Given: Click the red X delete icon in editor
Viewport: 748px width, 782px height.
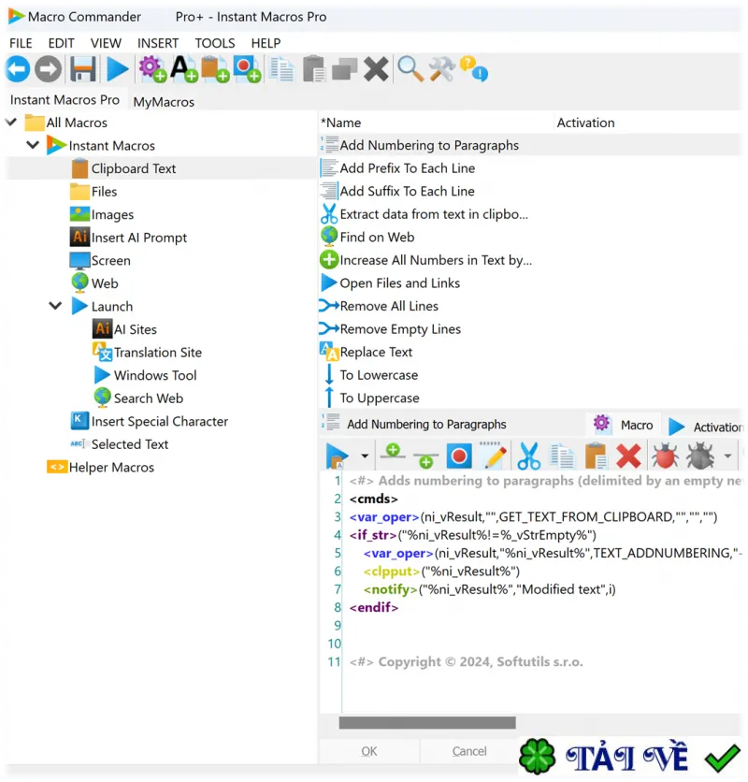Looking at the screenshot, I should click(628, 456).
